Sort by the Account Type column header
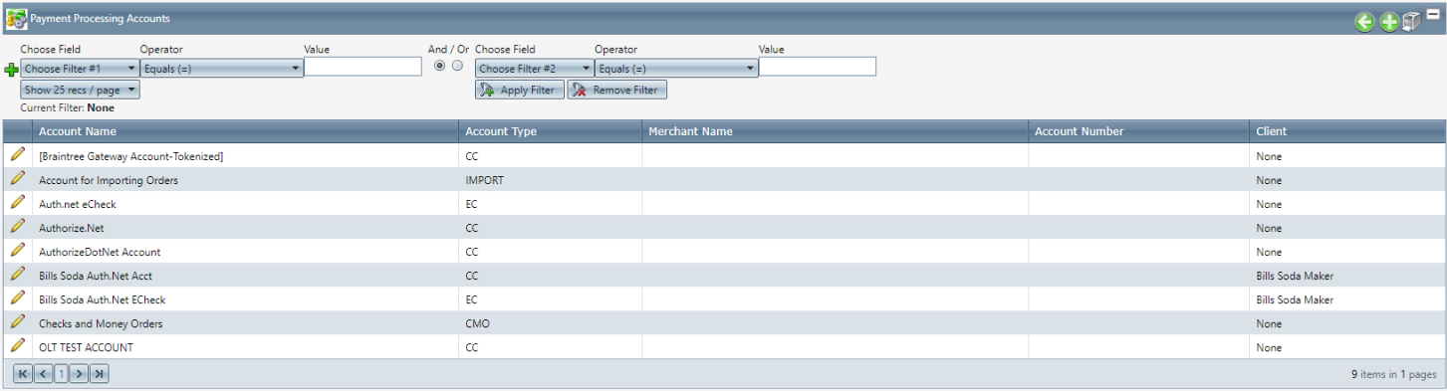 coord(501,131)
